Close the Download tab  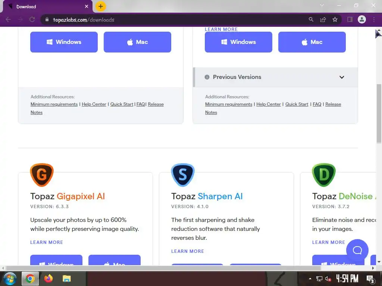(x=87, y=7)
